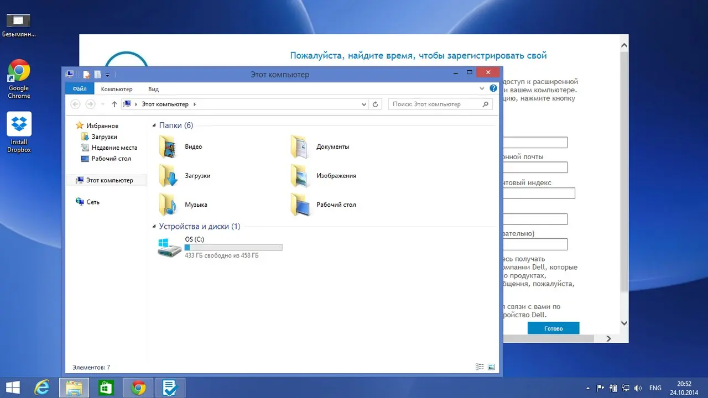
Task: Show hidden tray icons arrow
Action: coord(587,387)
